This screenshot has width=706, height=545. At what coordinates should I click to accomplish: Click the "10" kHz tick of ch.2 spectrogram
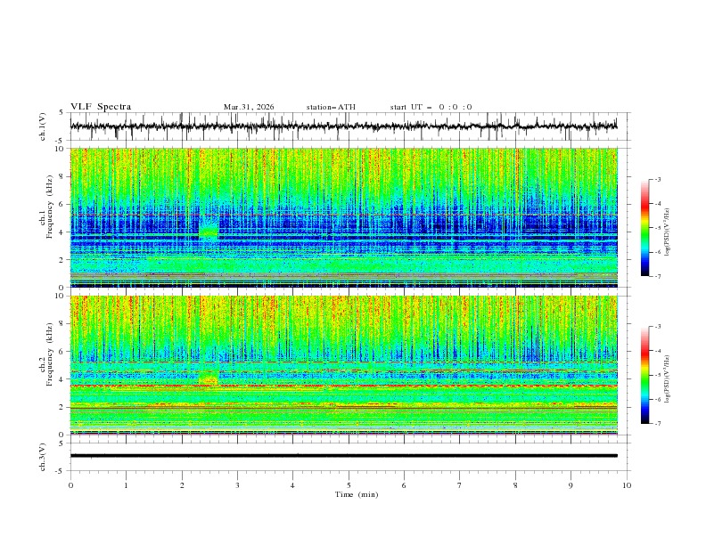tap(62, 296)
